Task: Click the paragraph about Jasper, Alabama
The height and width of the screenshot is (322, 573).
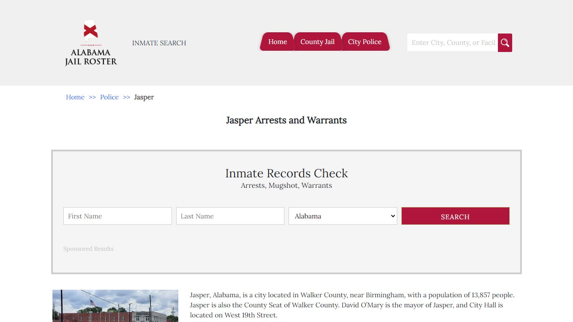Action: pos(352,305)
